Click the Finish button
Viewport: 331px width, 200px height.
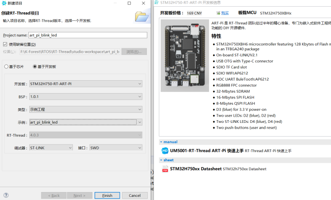click(x=107, y=196)
